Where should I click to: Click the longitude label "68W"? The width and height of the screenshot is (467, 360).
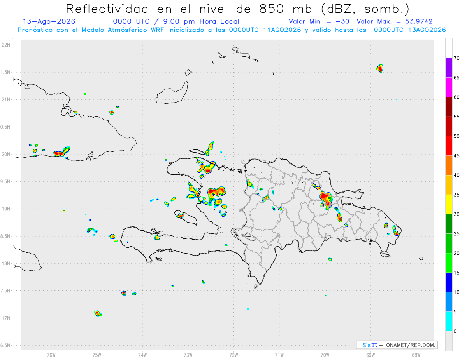(416, 355)
